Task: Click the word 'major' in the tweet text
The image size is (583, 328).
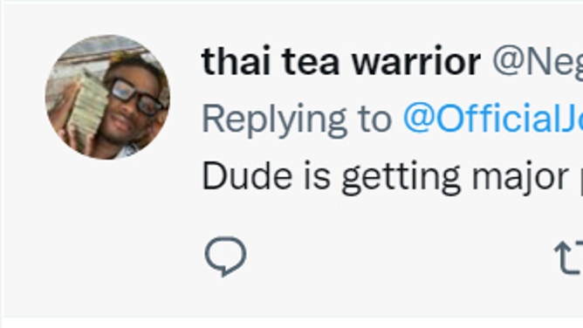Action: click(x=520, y=178)
